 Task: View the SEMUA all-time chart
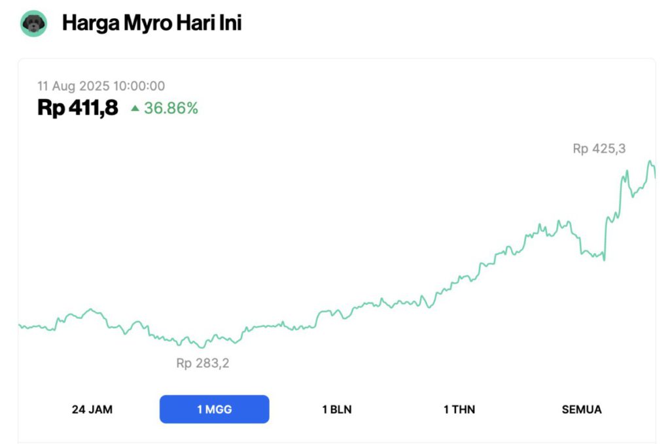pyautogui.click(x=581, y=409)
